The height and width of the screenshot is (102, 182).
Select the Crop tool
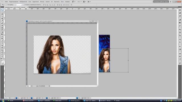[2, 19]
